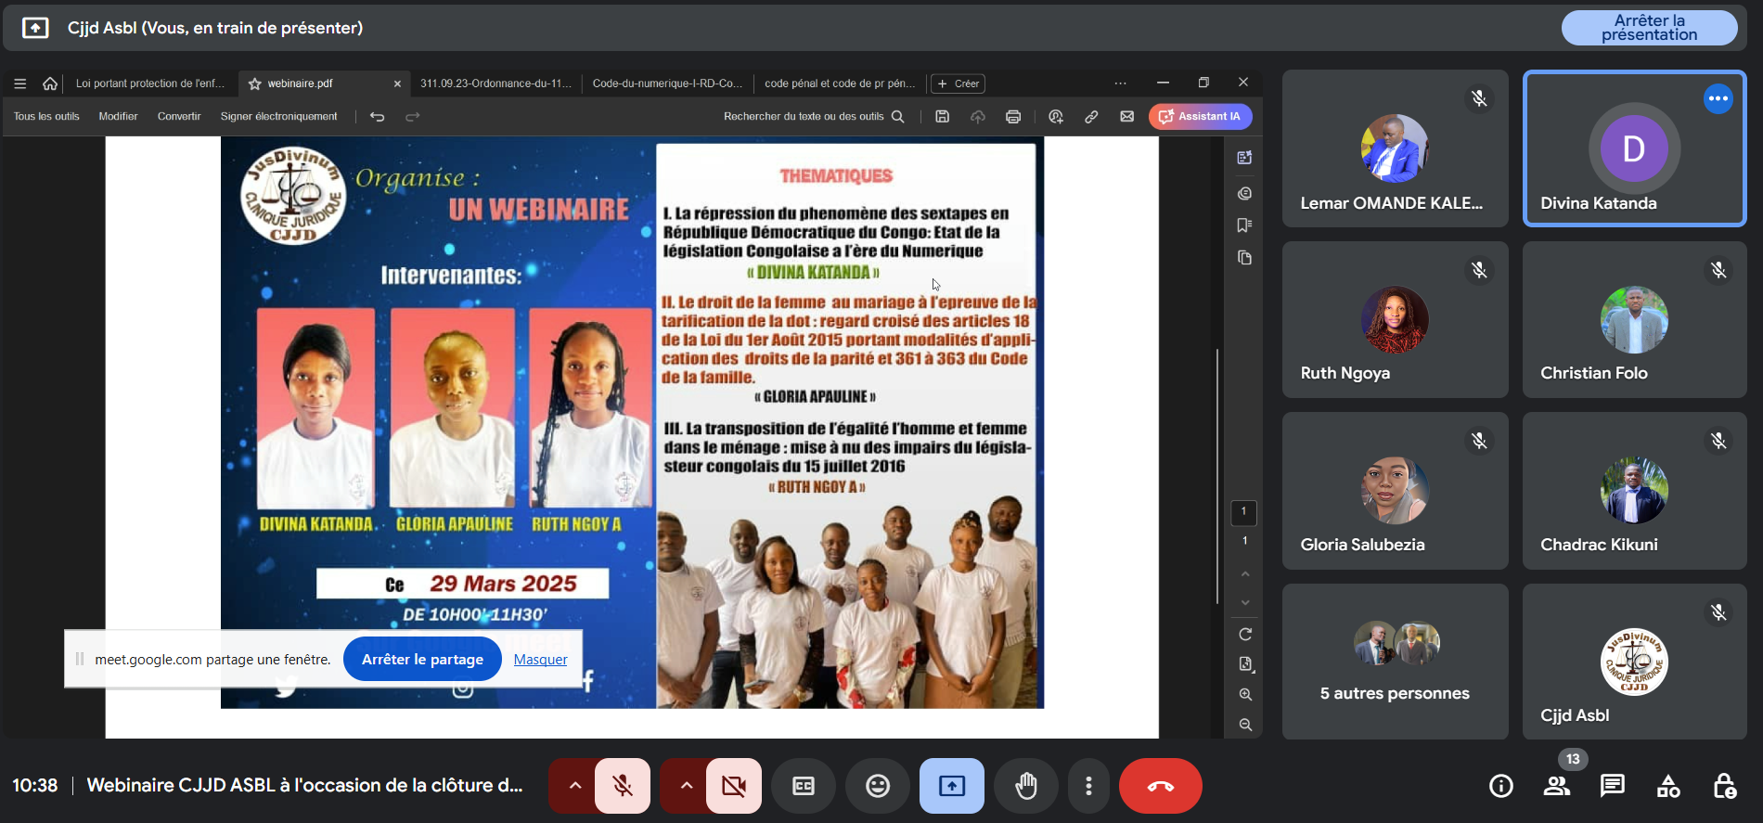The height and width of the screenshot is (823, 1763).
Task: Open the emoji reactions button
Action: point(877,786)
